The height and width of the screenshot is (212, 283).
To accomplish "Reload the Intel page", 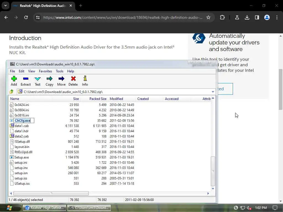I will click(26, 17).
